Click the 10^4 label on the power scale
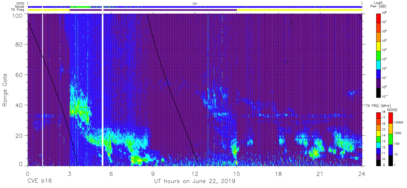The height and width of the screenshot is (188, 407). tap(384, 50)
